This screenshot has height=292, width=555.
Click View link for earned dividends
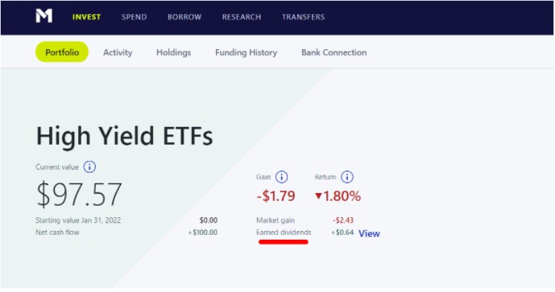click(x=369, y=233)
